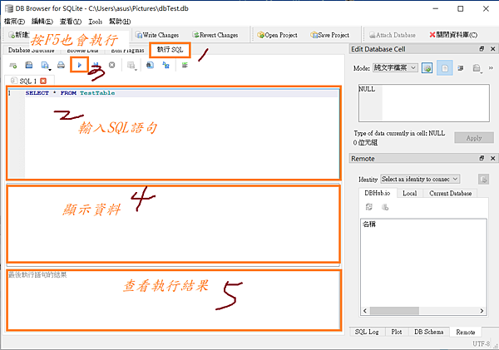Click Write Changes button

157,35
